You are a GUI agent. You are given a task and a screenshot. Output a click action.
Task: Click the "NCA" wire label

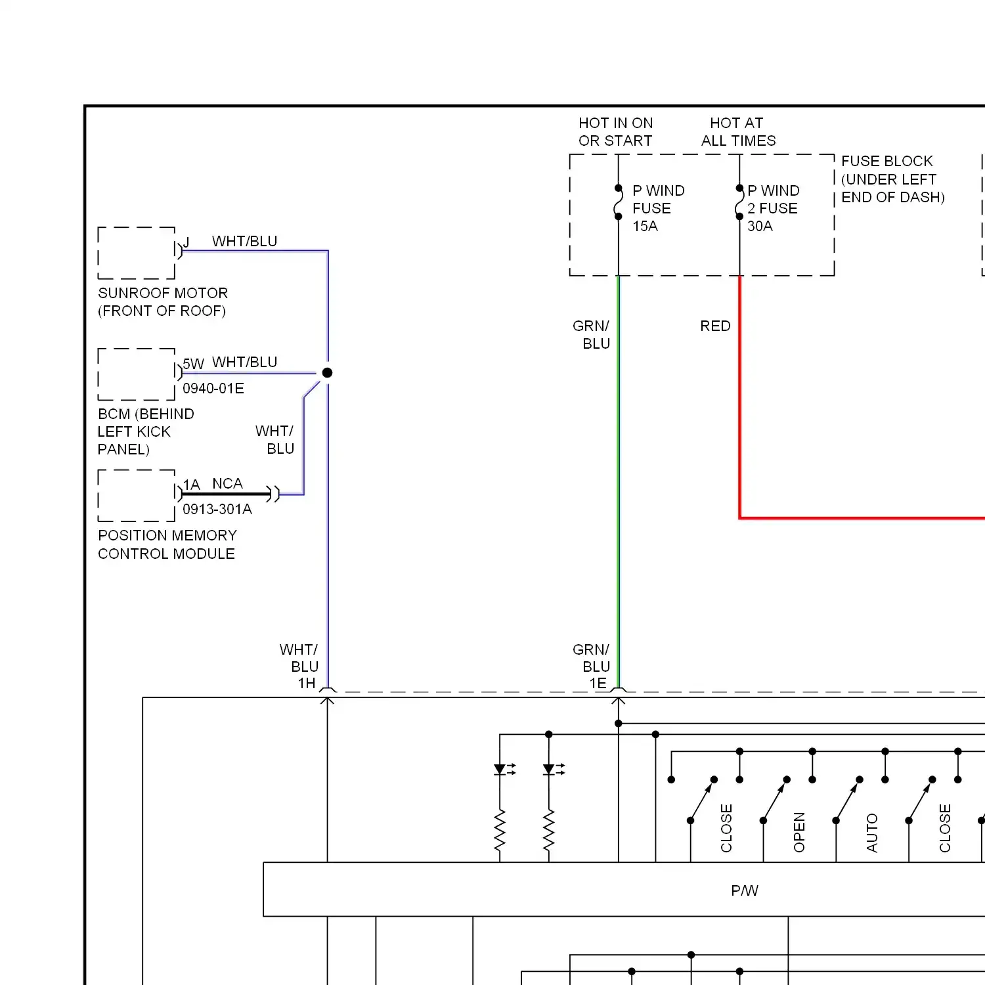[227, 484]
